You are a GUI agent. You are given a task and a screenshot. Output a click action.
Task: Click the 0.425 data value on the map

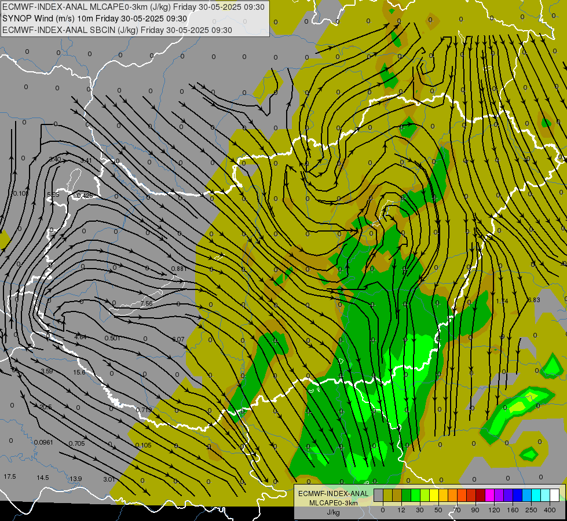85,196
